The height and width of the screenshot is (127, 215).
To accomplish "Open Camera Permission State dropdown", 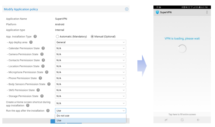I will tap(90, 54).
